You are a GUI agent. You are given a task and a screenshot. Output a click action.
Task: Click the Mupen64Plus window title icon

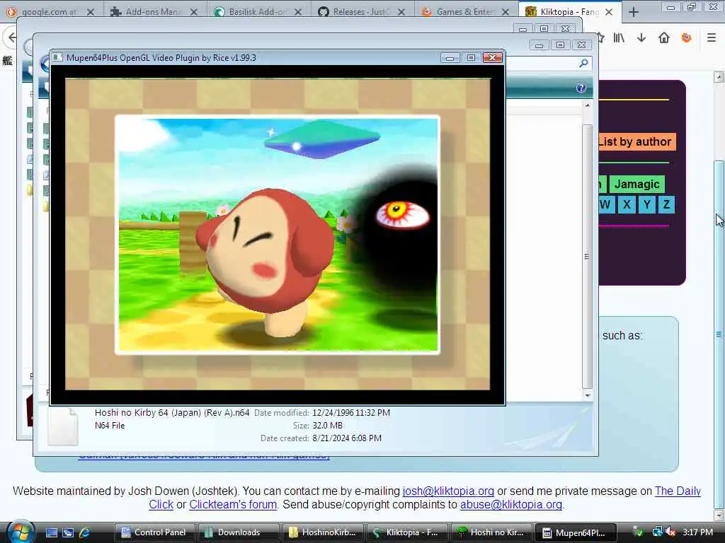tap(57, 58)
